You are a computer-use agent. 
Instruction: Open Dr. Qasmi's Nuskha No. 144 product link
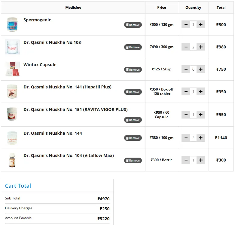tap(53, 133)
